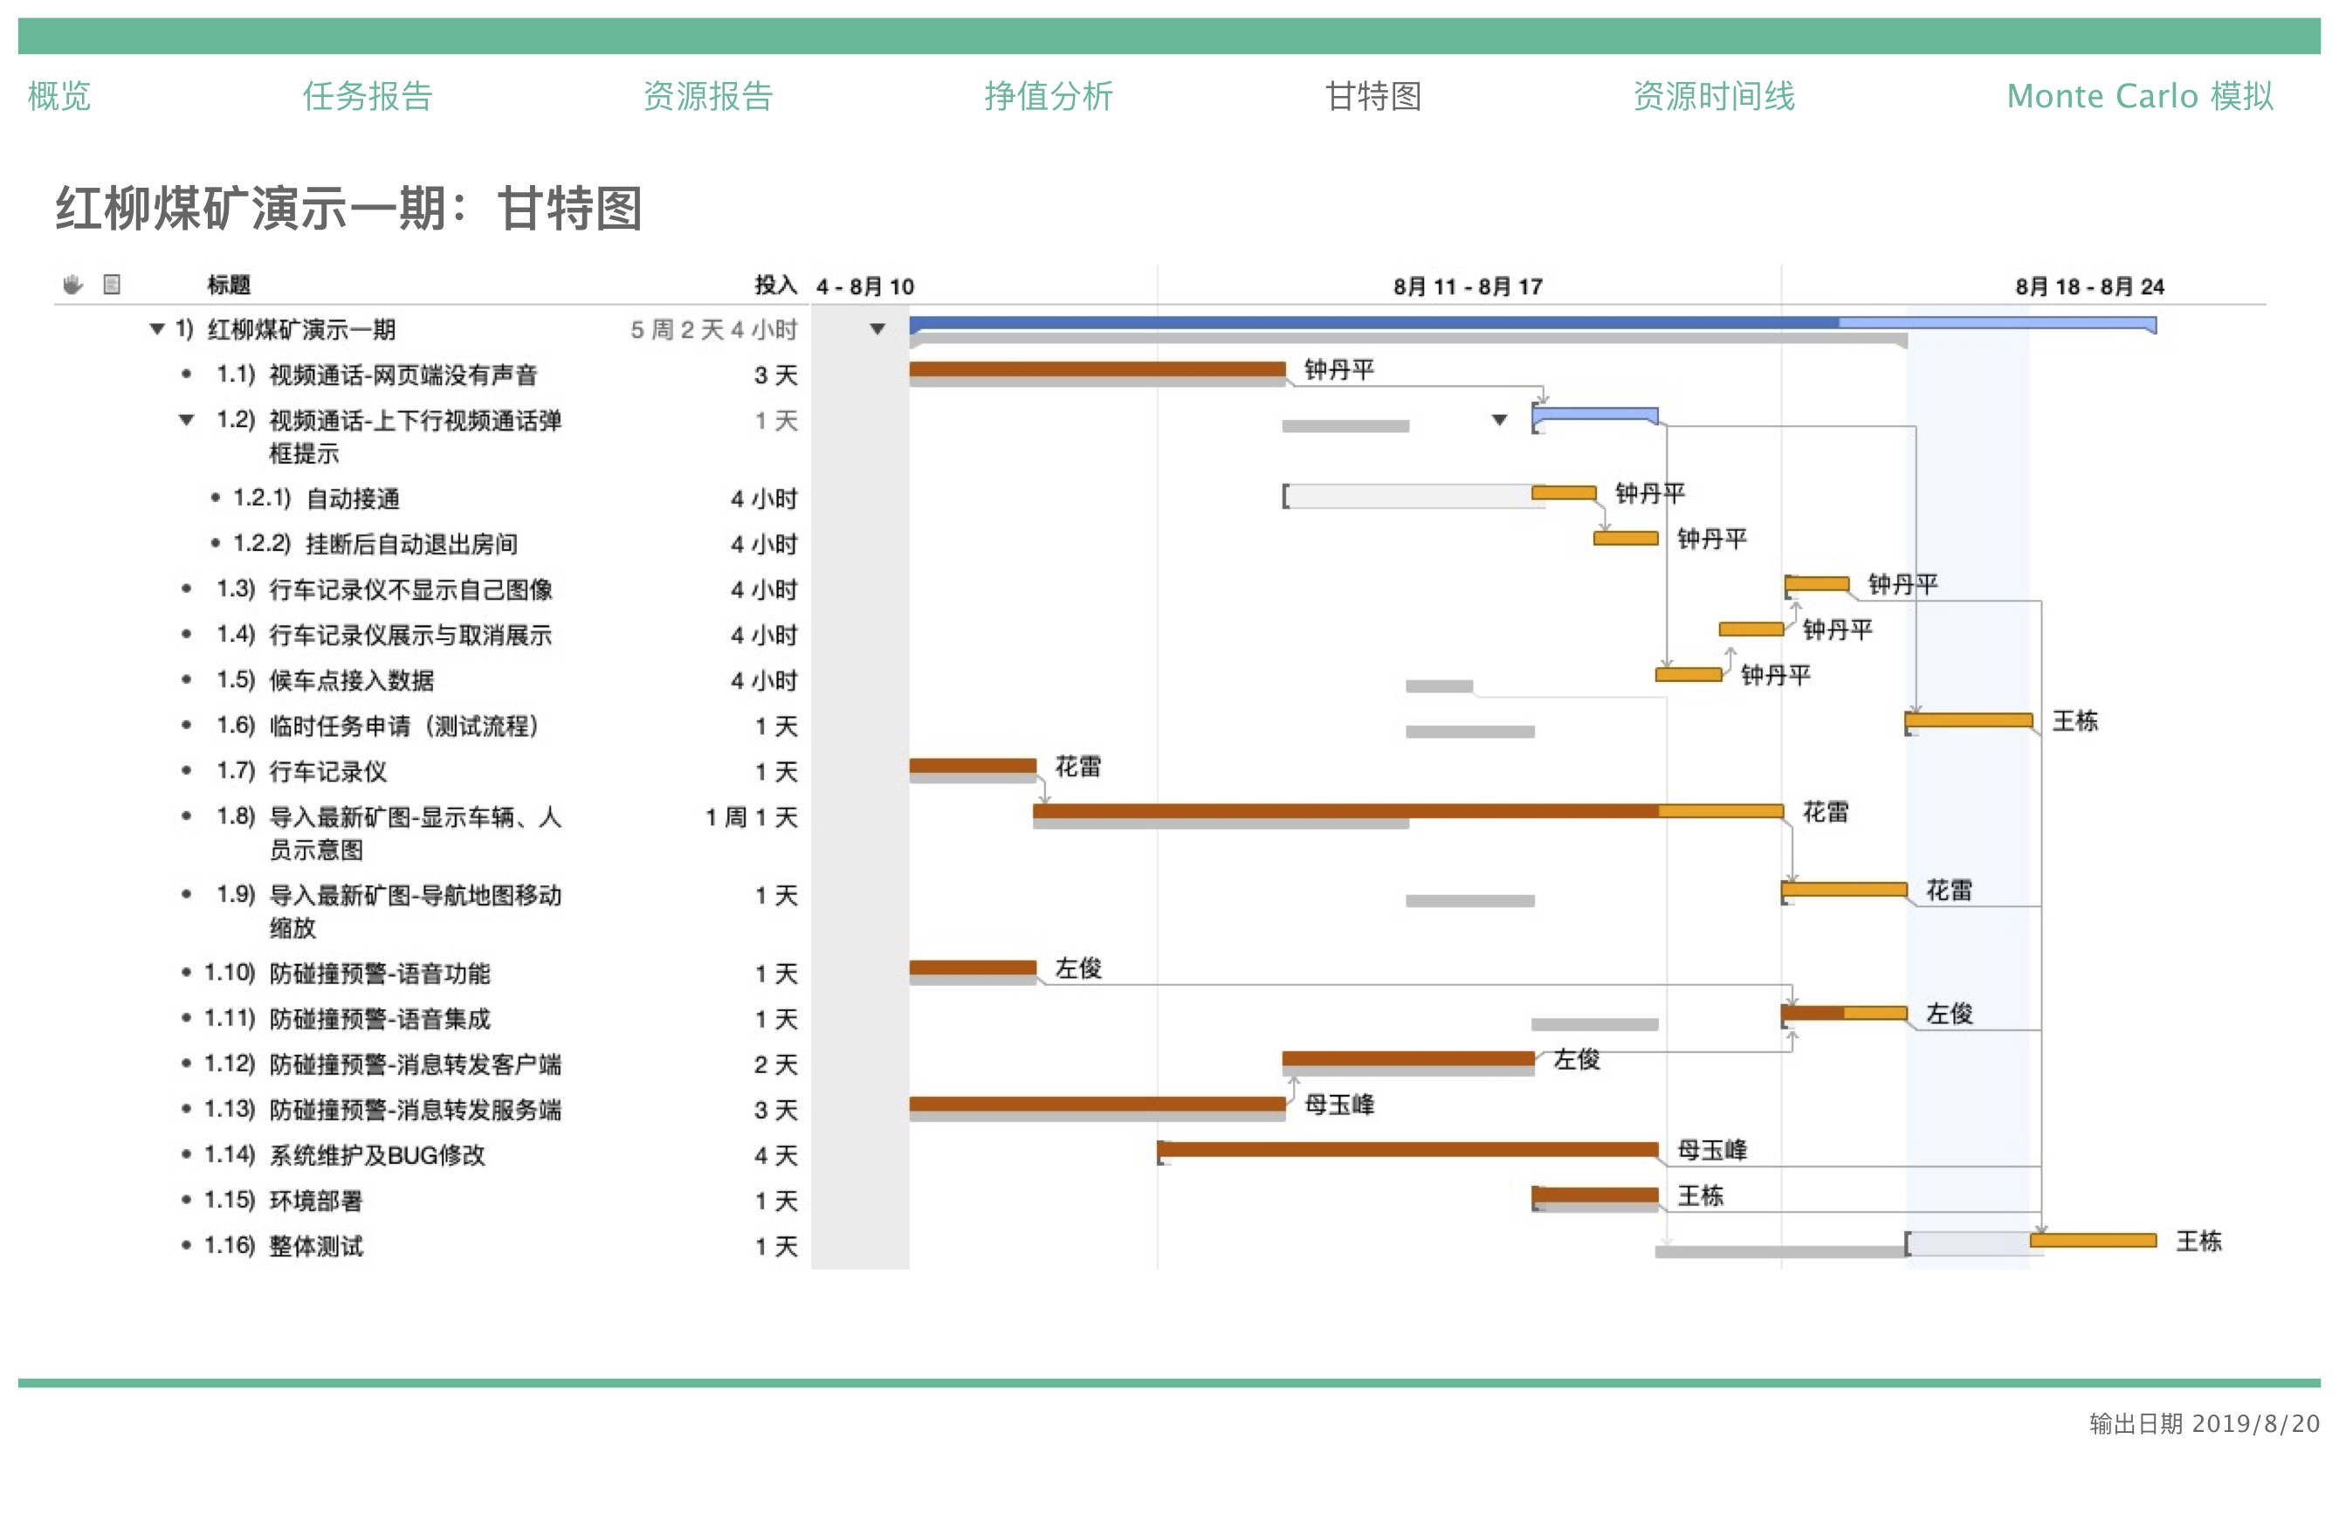The image size is (2339, 1535).
Task: Go to 挣值分析 page
Action: coord(1048,96)
